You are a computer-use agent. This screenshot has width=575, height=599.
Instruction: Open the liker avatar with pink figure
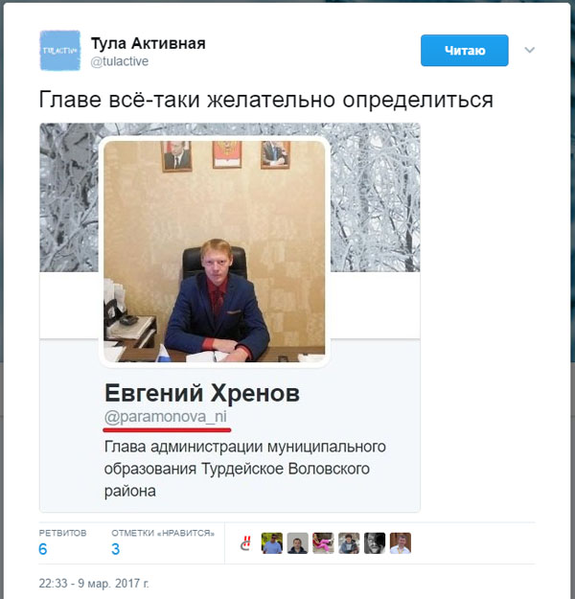click(x=323, y=542)
